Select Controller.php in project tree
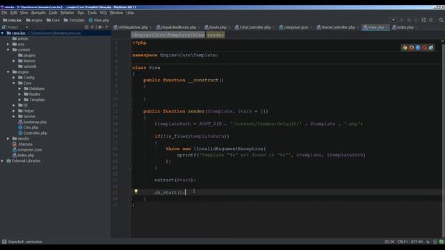This screenshot has width=445, height=250. point(35,133)
